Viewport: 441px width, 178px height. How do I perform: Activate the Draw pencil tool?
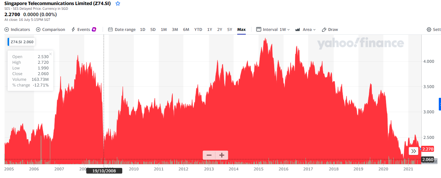tap(330, 29)
